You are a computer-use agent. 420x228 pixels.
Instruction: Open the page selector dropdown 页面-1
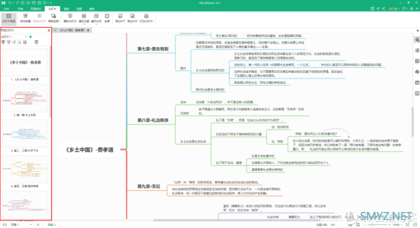pos(21,225)
